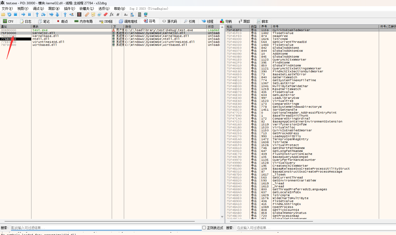Stop debugging with the blue square icon
The image size is (396, 235).
pyautogui.click(x=16, y=14)
